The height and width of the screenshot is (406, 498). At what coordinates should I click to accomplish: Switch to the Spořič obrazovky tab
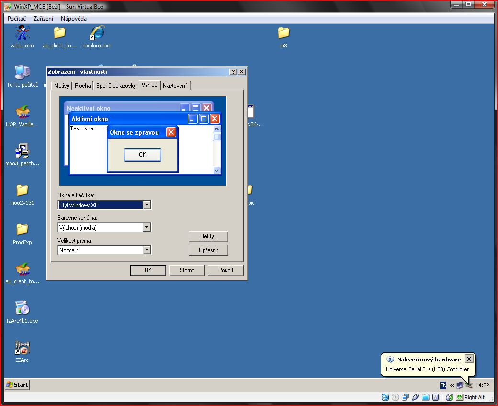tap(116, 86)
